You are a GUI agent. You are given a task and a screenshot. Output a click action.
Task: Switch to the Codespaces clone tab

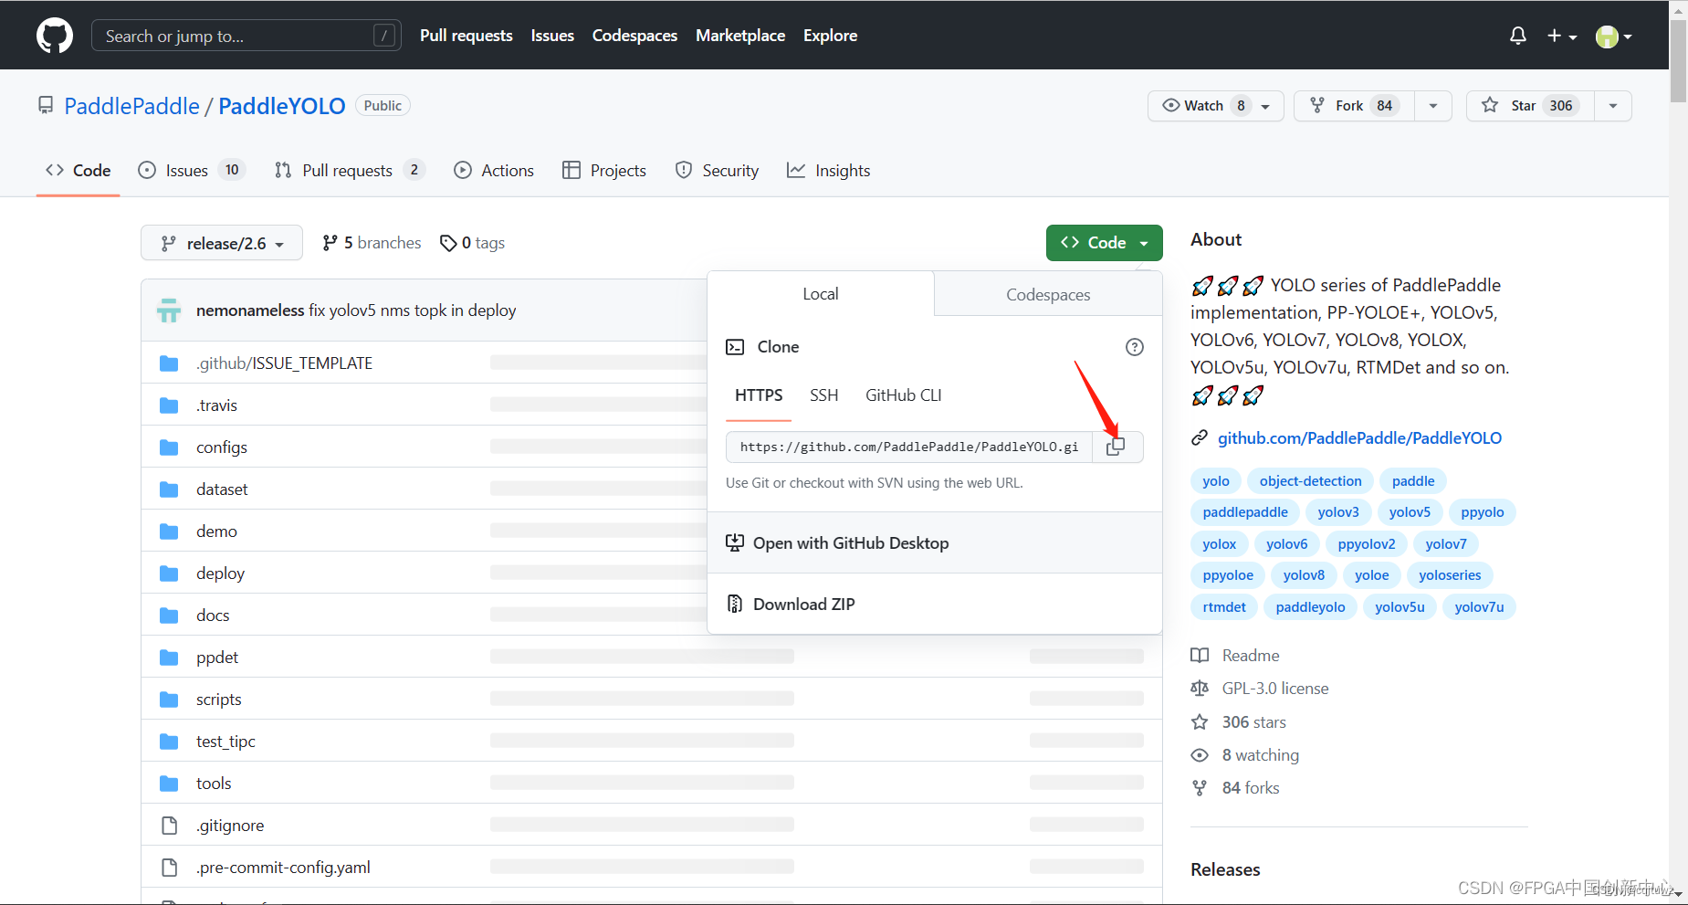(x=1048, y=294)
